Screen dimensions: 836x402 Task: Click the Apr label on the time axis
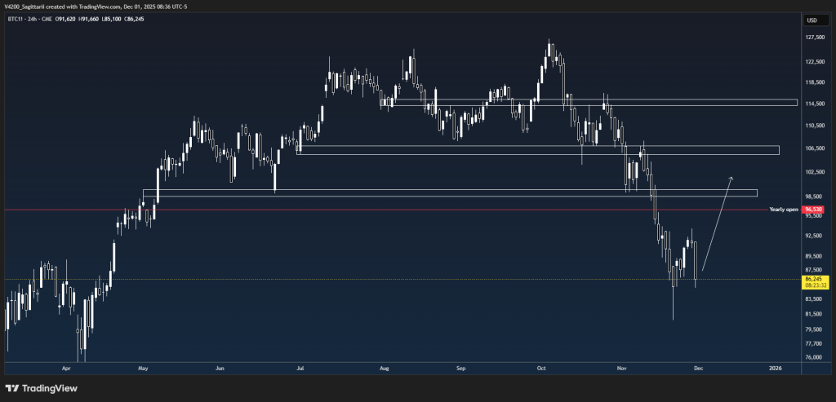65,369
